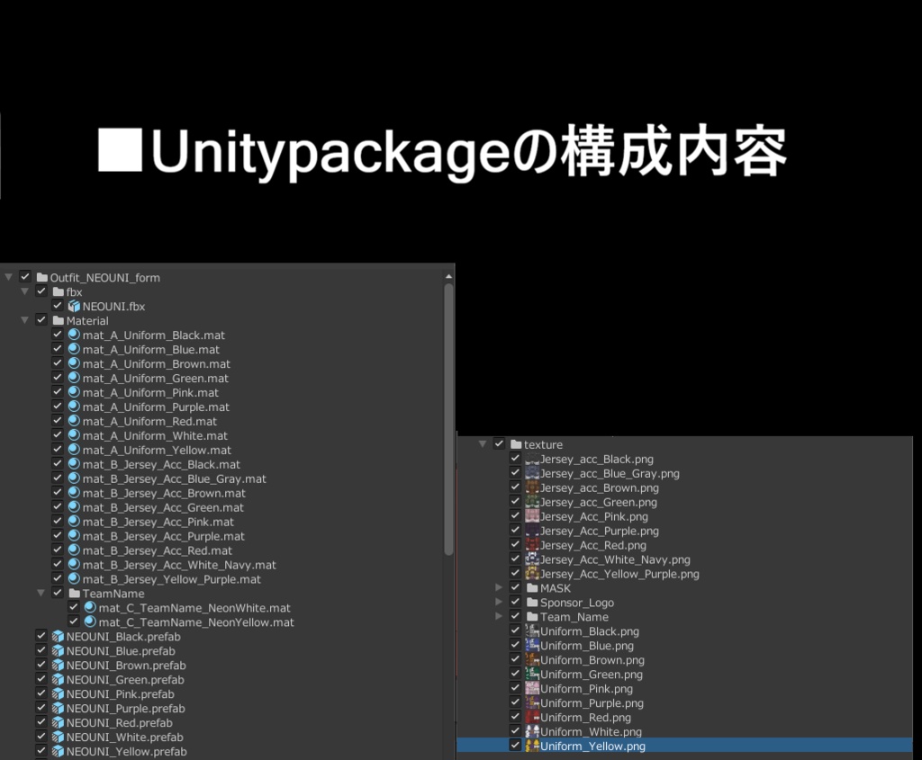
Task: Click the mat_B_Jersey_Acc_White_Navy.mat material icon
Action: click(74, 565)
